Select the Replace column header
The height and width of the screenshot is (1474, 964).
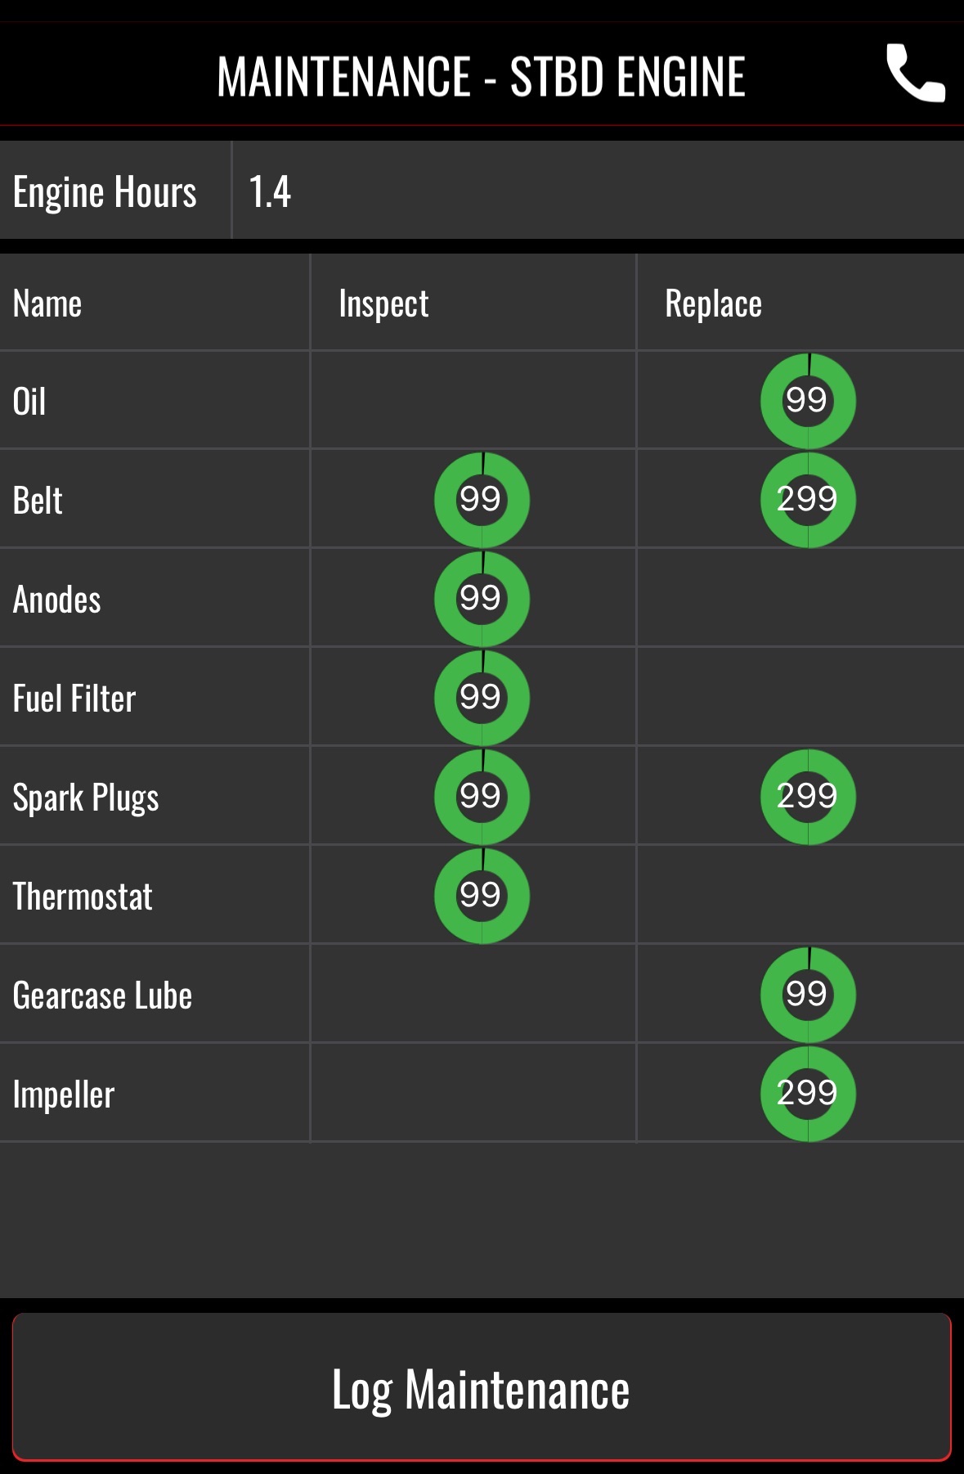point(713,304)
